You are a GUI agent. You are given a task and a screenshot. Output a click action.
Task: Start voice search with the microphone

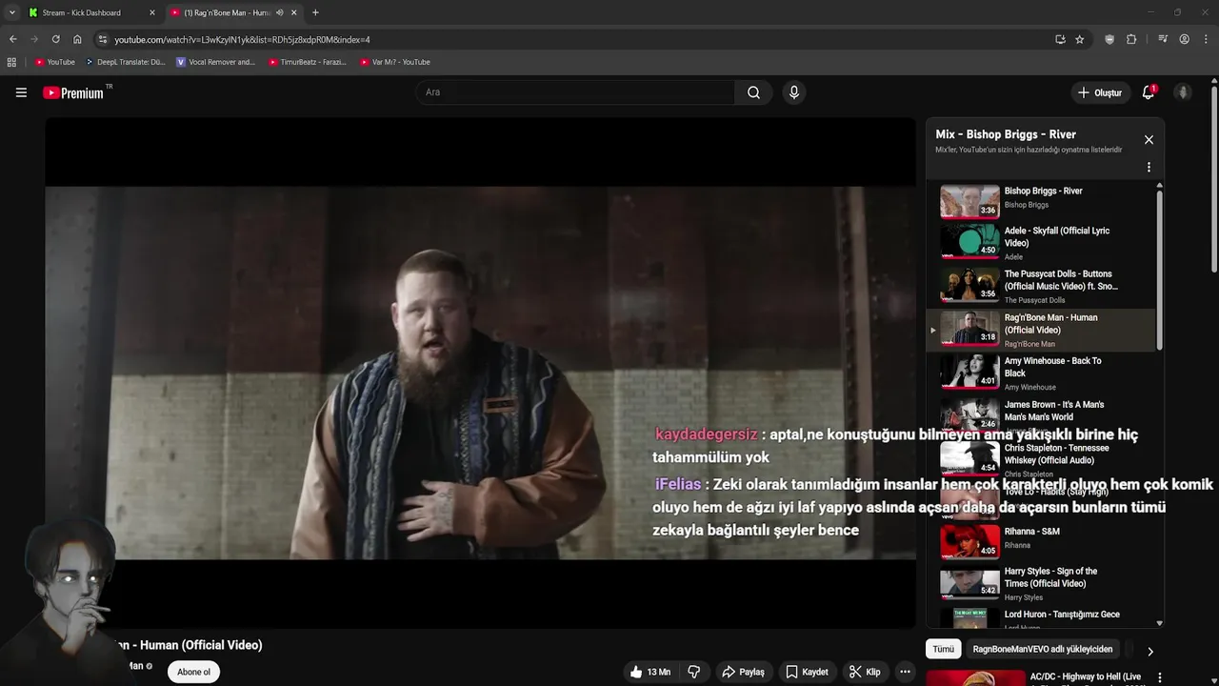[x=793, y=92]
